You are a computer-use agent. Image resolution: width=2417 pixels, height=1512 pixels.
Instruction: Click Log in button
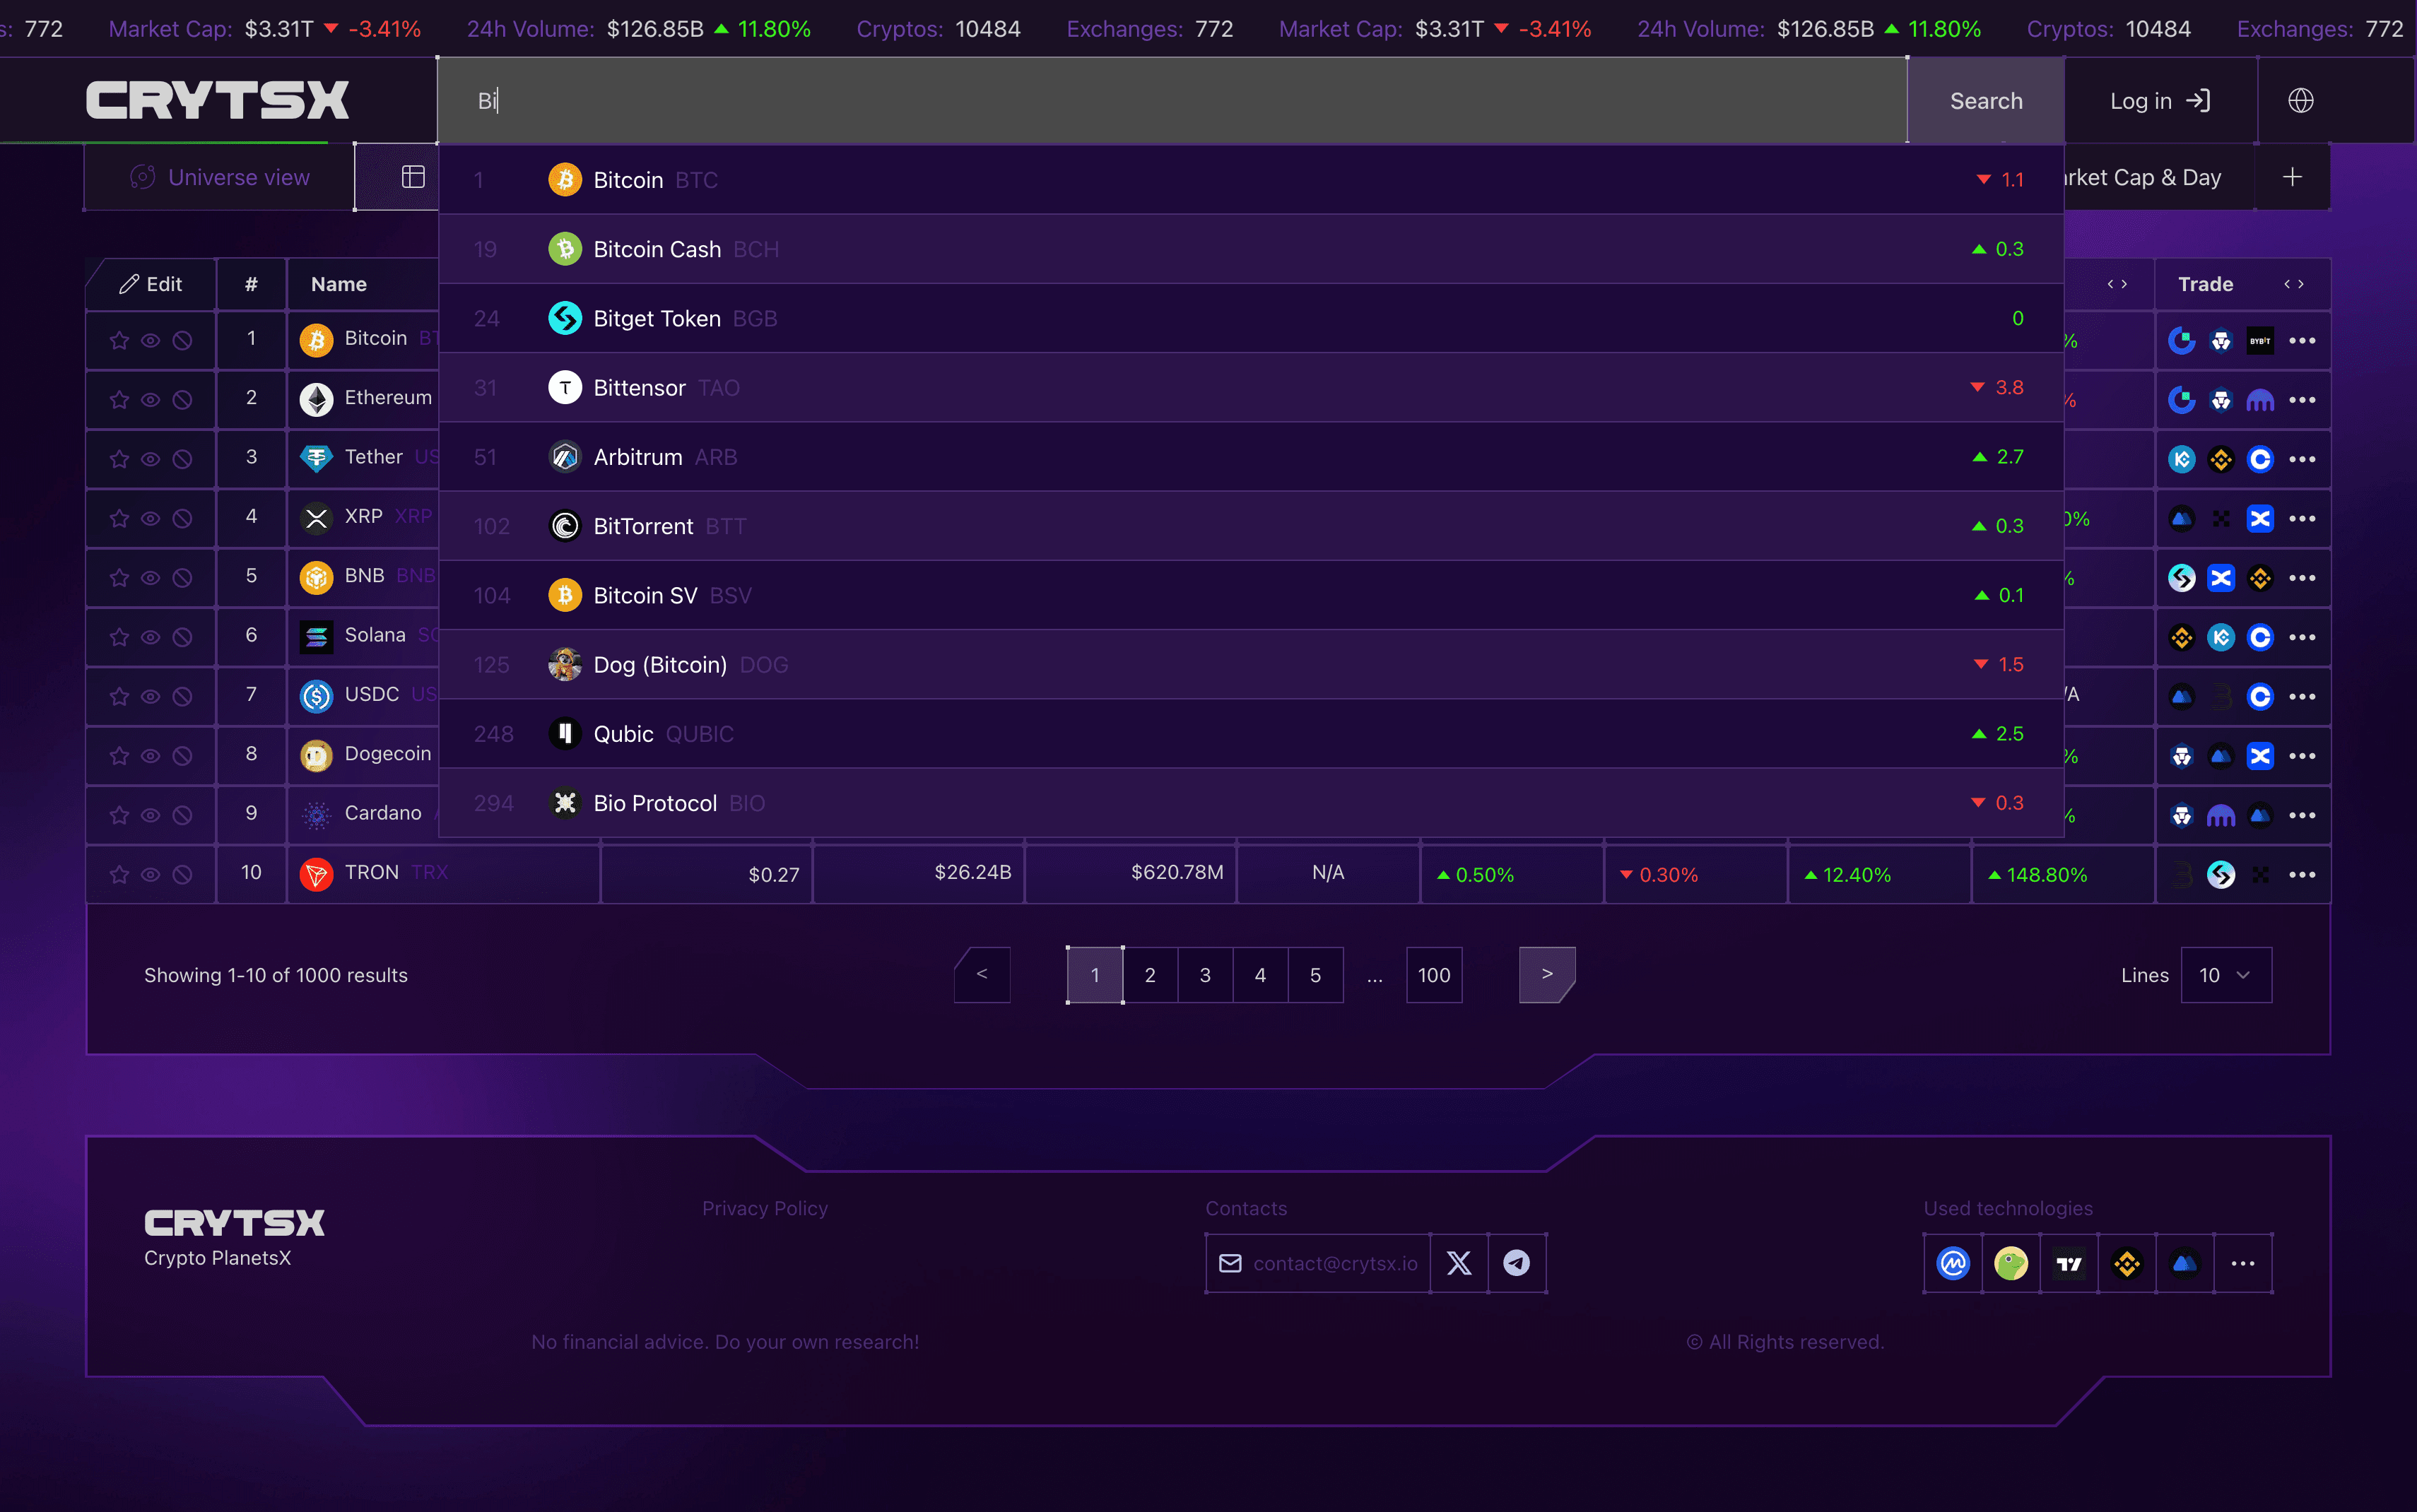[2159, 101]
